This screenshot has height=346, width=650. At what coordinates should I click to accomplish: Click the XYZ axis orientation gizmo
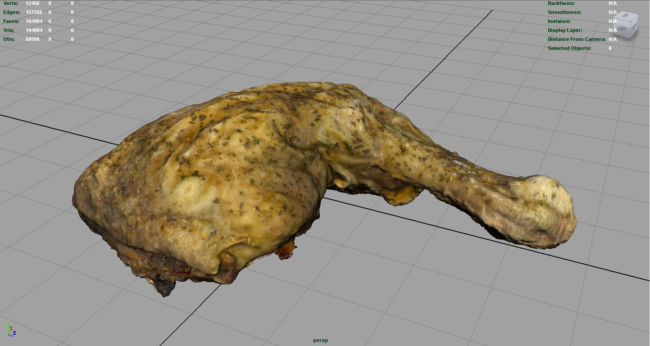(x=11, y=330)
